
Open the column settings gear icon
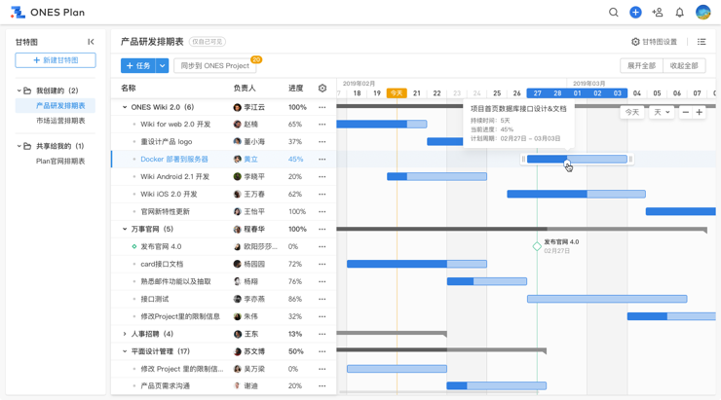tap(323, 89)
